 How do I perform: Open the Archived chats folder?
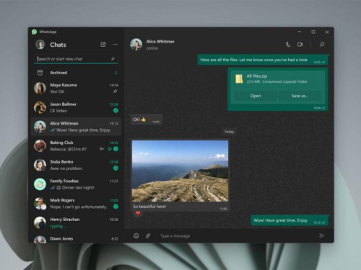pos(77,73)
